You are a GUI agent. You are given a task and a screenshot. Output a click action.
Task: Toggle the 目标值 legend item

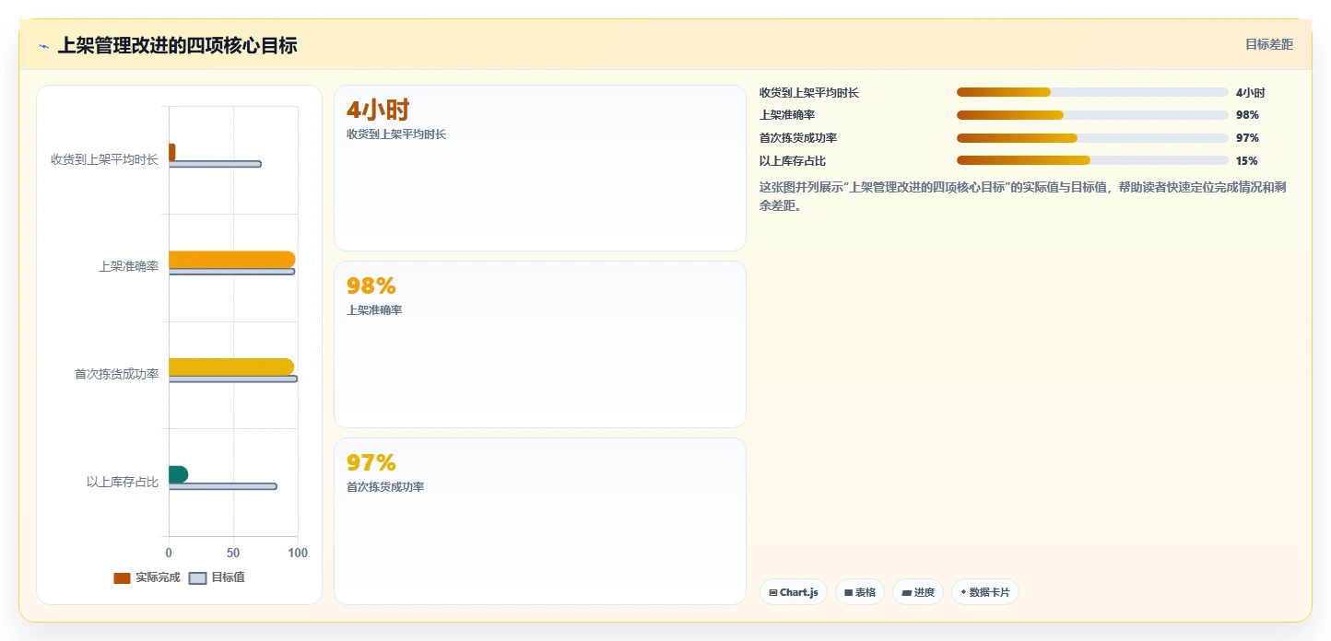click(x=217, y=577)
